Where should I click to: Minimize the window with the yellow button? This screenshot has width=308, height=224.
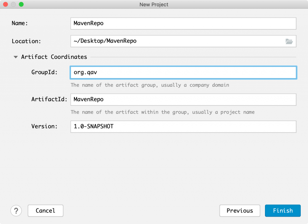13,5
